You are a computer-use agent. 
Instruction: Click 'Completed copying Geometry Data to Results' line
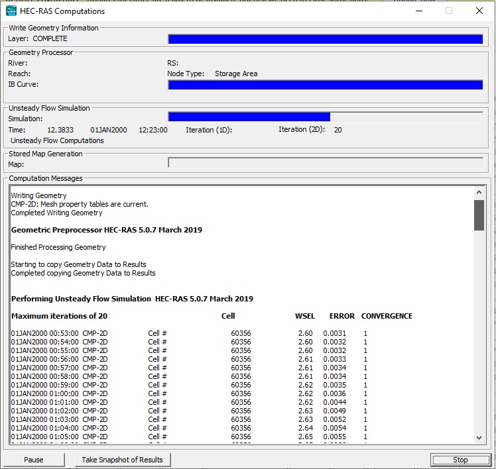(x=83, y=273)
